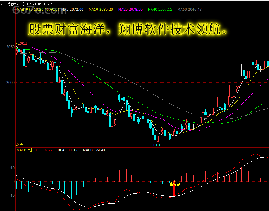Screen dimensions: 269x211
Task: Click the -10 level on the MACD axis
Action: 12,195
